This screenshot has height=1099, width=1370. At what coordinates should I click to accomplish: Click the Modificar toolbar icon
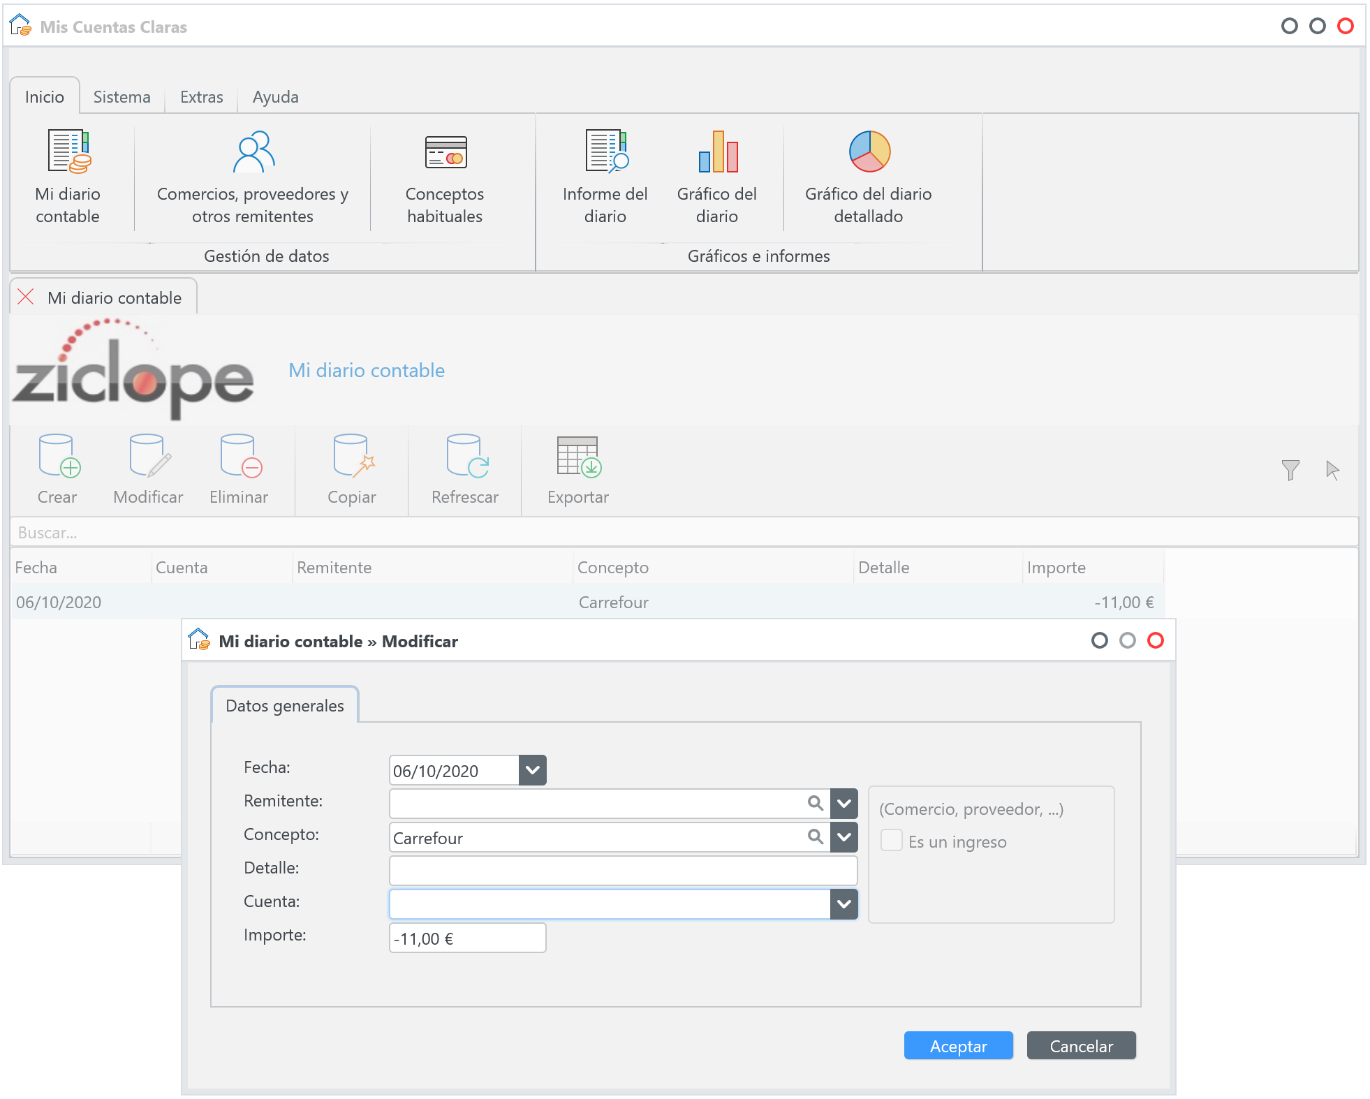coord(149,457)
